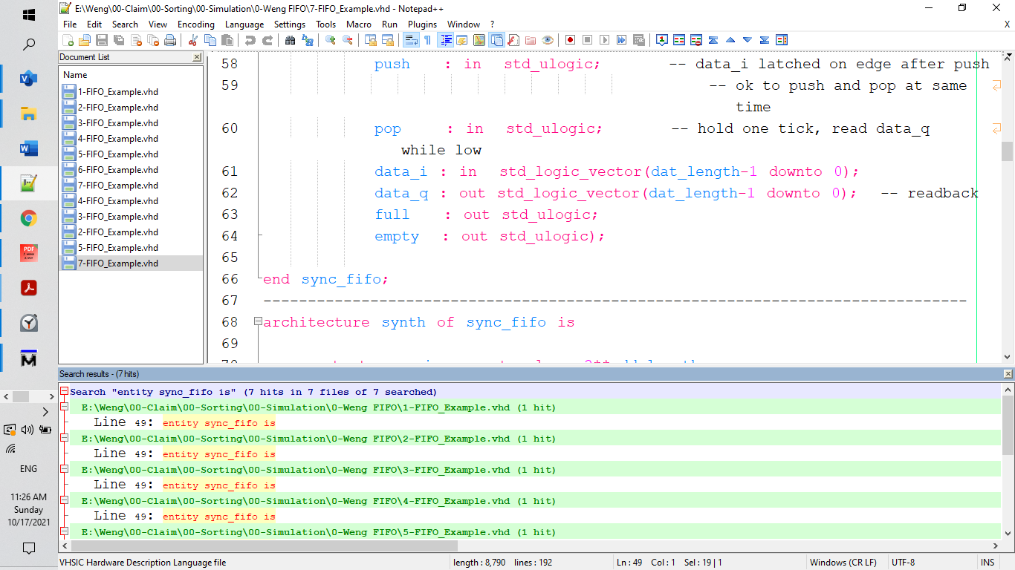The height and width of the screenshot is (570, 1015).
Task: Open the Replace dialog icon
Action: tap(307, 40)
